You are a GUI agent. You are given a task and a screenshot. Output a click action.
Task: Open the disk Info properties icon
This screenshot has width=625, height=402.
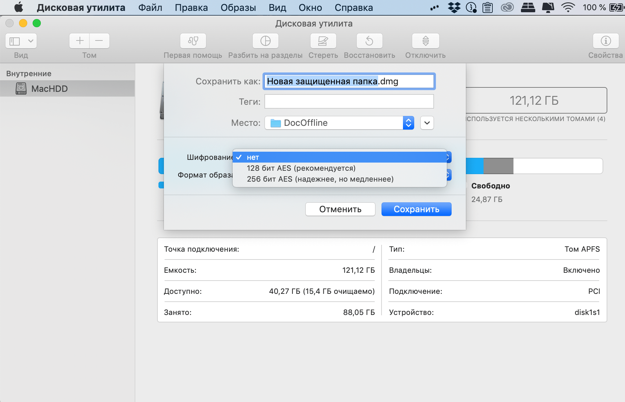click(606, 41)
